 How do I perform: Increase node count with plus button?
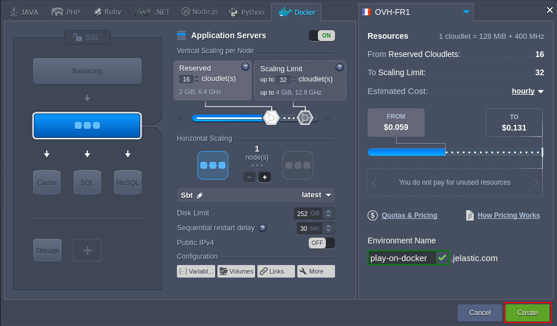265,177
